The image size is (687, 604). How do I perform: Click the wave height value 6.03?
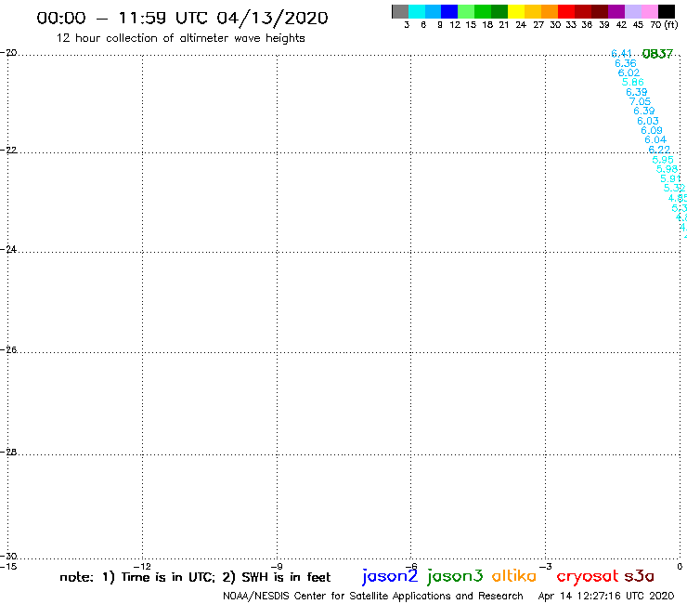(x=648, y=121)
